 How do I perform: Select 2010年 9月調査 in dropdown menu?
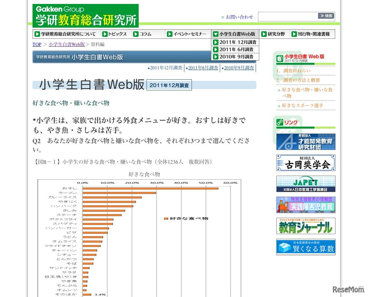tap(235, 57)
